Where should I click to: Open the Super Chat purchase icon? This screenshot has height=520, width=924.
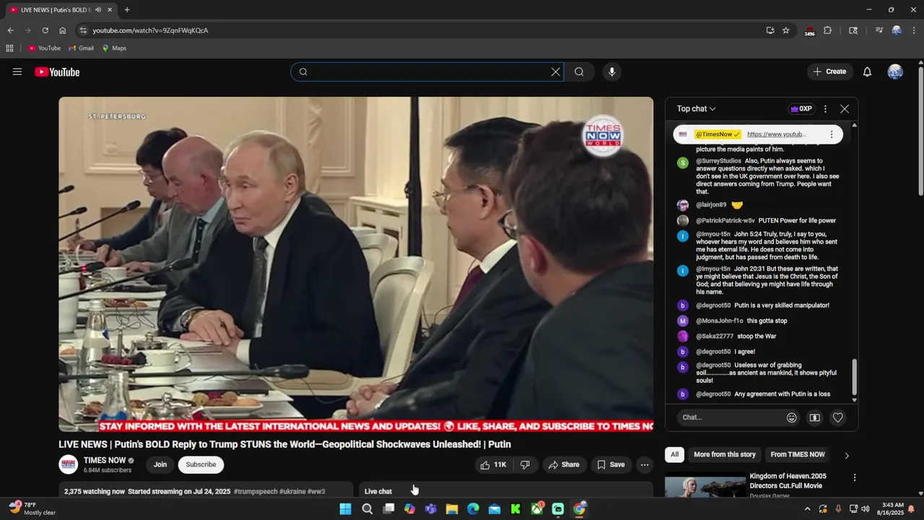(x=814, y=417)
